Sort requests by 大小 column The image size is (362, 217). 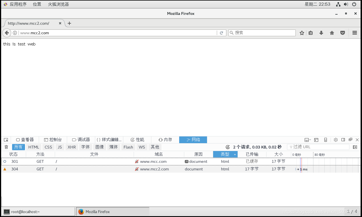point(279,154)
